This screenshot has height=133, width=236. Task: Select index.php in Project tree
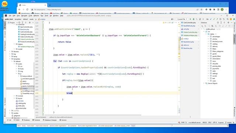(x=21, y=106)
